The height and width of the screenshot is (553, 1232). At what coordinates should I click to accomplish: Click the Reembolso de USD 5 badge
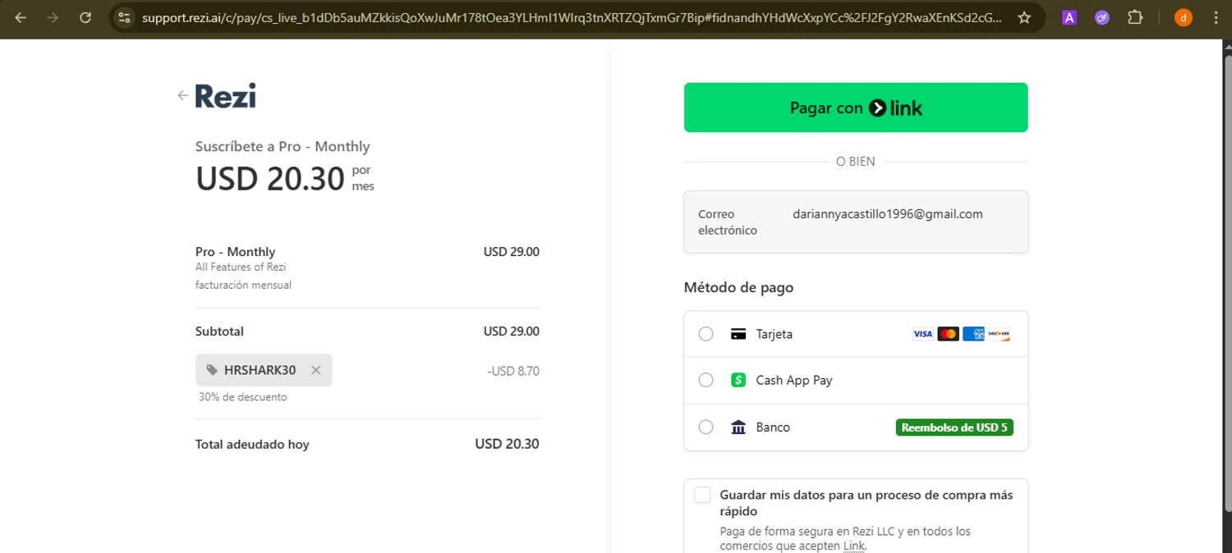coord(954,427)
